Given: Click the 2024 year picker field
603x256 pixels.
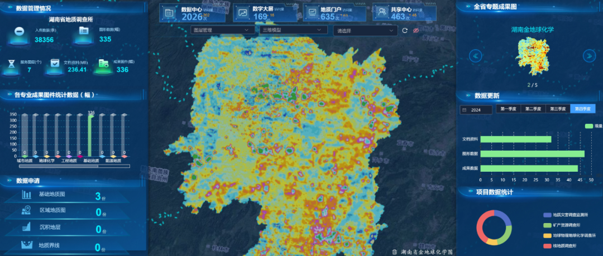Looking at the screenshot, I should pos(476,110).
